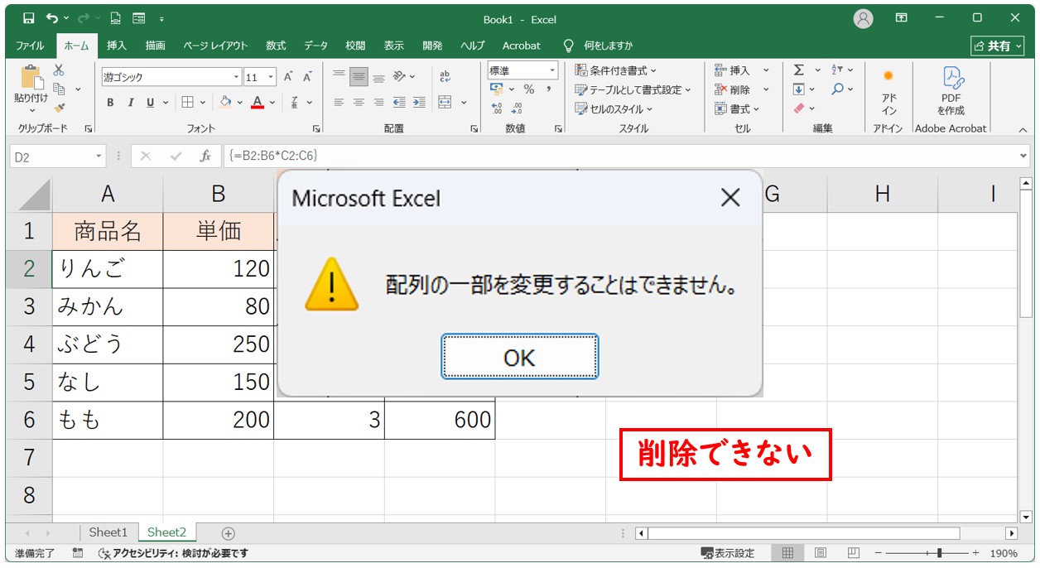
Task: Open the Name Box dropdown arrow
Action: tap(99, 156)
